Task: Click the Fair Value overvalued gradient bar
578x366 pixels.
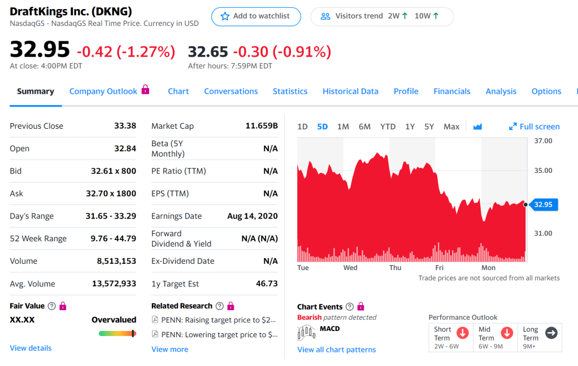Action: 117,334
